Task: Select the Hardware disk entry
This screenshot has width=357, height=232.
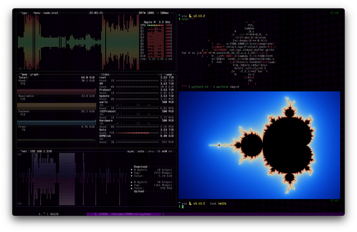Action: coord(106,120)
